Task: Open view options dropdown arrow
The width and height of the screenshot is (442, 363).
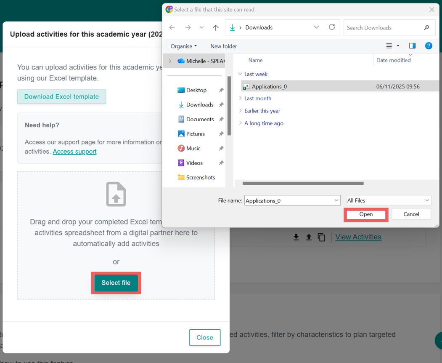Action: pos(398,46)
